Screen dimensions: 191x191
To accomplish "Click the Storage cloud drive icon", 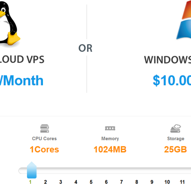I will pos(176,129).
